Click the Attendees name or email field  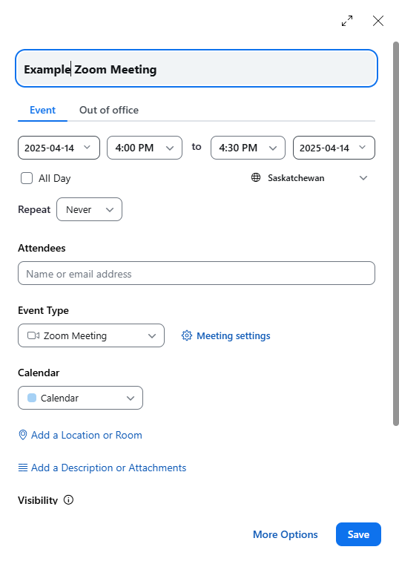[x=197, y=273]
